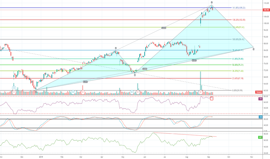Select the red rectangle drawn on RSI

point(212,99)
